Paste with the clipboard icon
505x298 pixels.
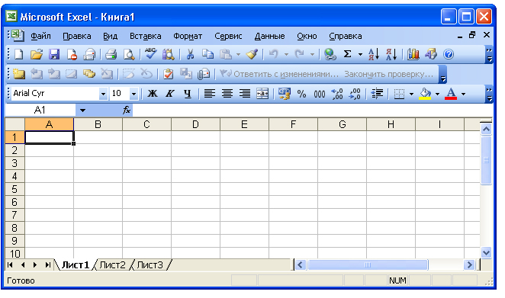click(226, 54)
